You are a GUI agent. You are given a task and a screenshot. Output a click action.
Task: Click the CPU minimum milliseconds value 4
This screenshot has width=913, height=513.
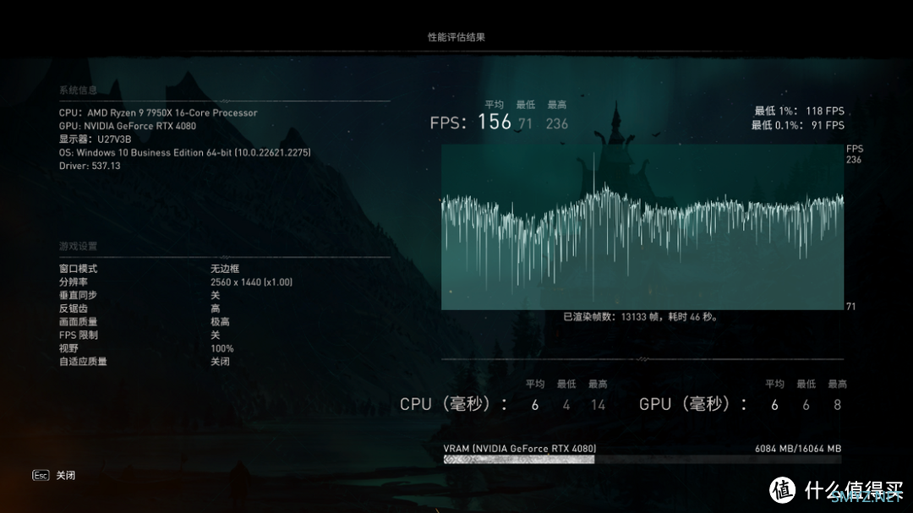(x=566, y=405)
